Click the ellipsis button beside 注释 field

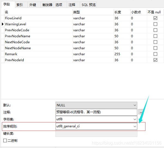pos(141,112)
